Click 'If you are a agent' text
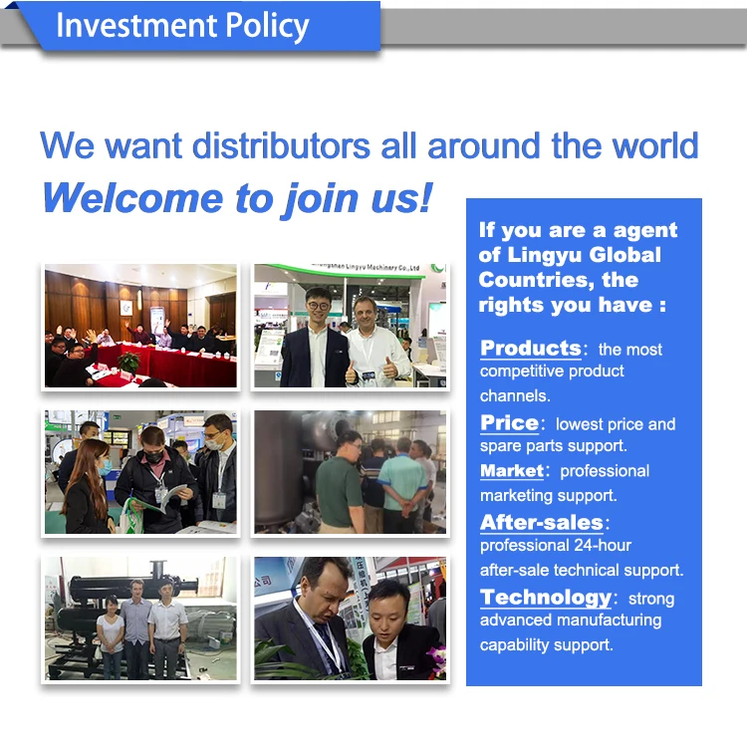Viewport: 747px width, 747px height. coord(578,231)
